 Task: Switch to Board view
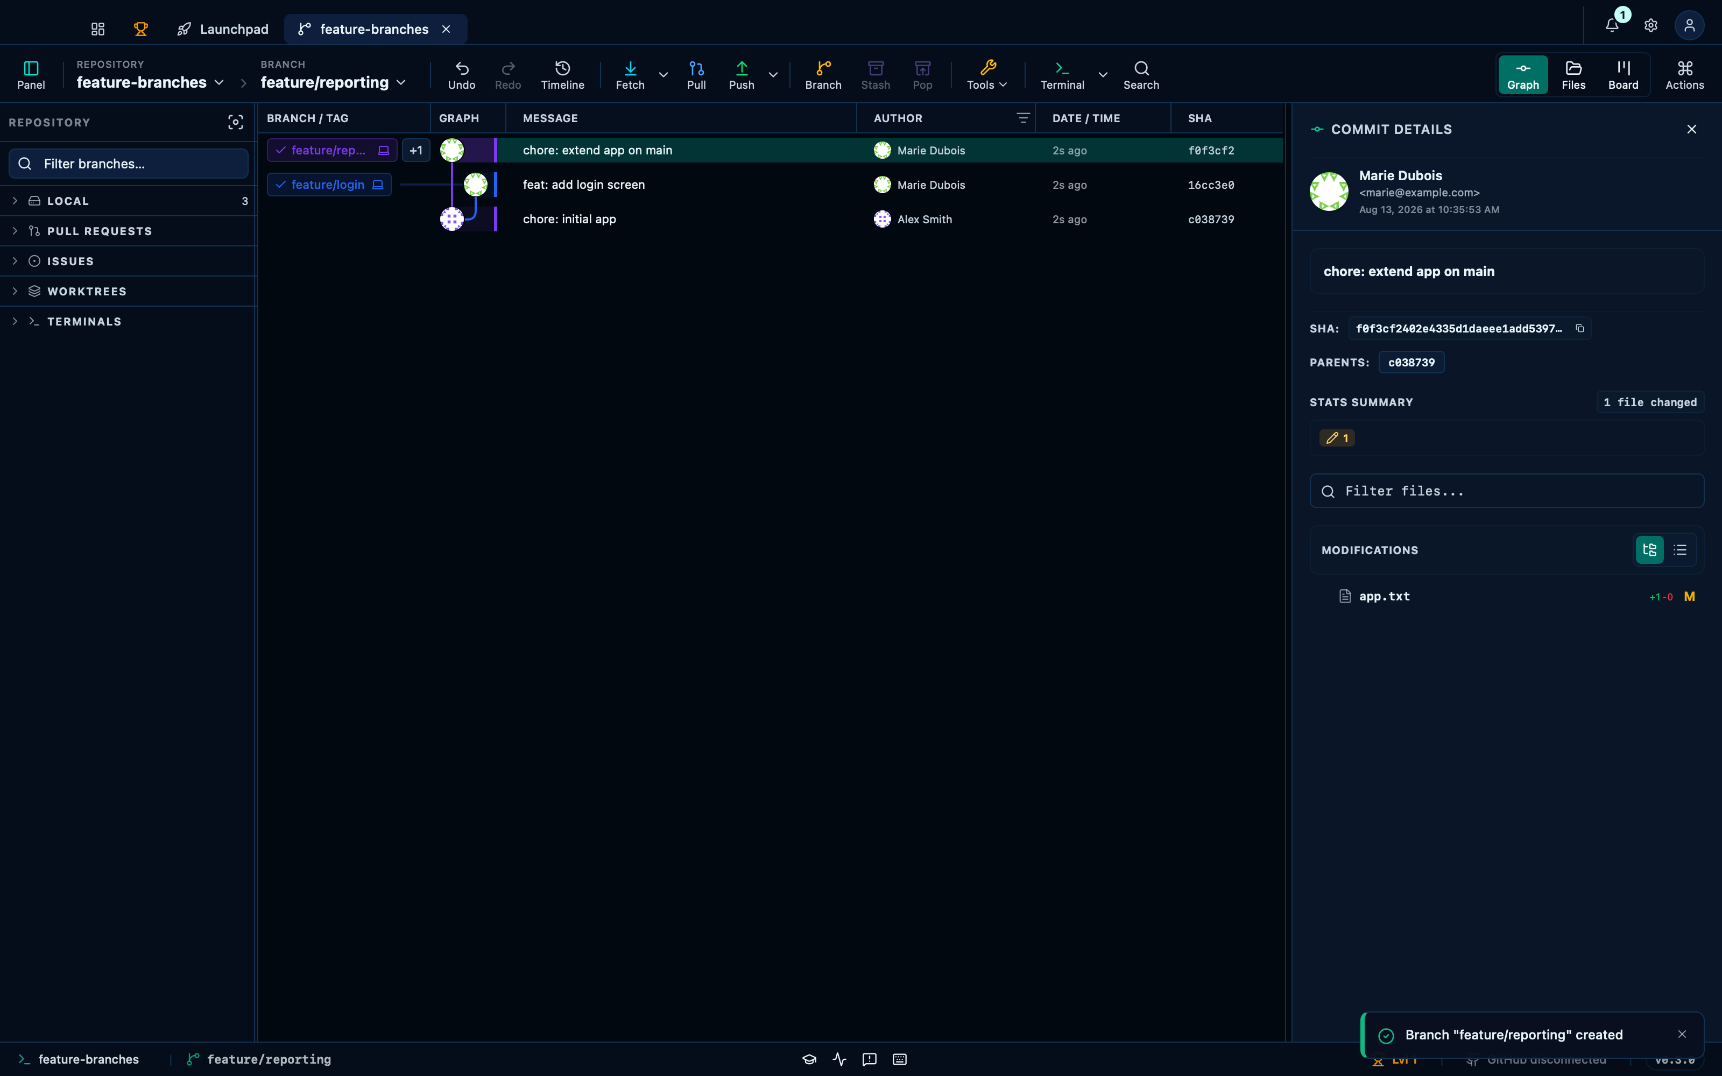(x=1623, y=75)
